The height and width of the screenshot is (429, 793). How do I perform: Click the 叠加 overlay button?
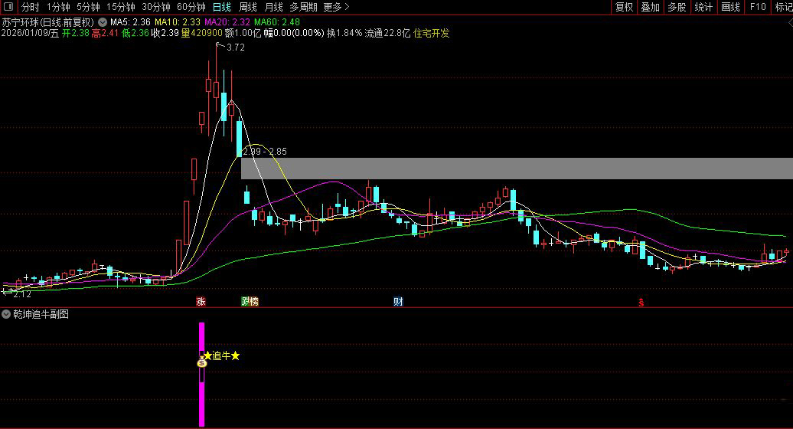tap(651, 7)
